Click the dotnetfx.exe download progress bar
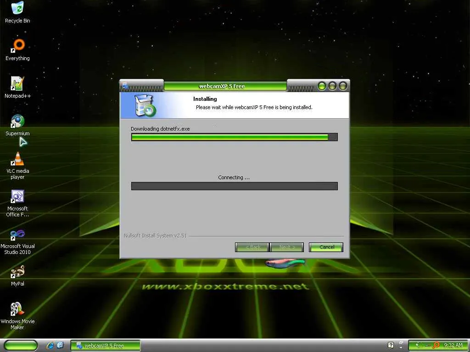470x352 pixels. point(235,137)
